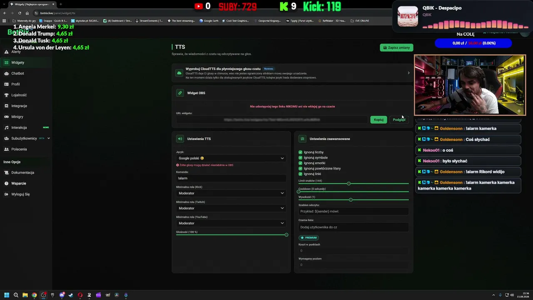The image size is (533, 300).
Task: Open the StreamElements bookmark
Action: (149, 21)
